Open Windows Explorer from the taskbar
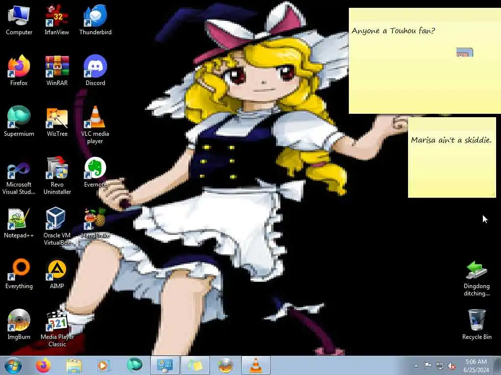Screen dimensions: 501x375 [74, 365]
